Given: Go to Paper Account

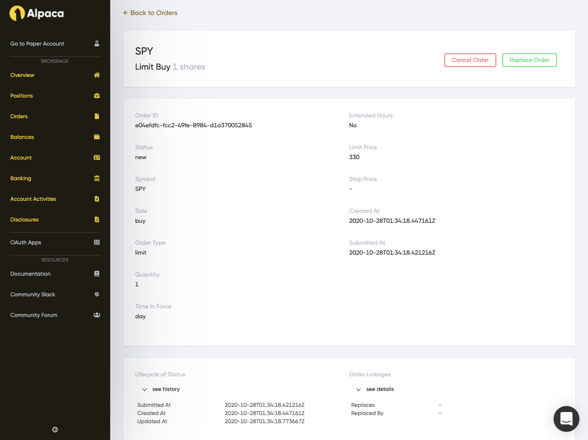Looking at the screenshot, I should click(x=37, y=44).
